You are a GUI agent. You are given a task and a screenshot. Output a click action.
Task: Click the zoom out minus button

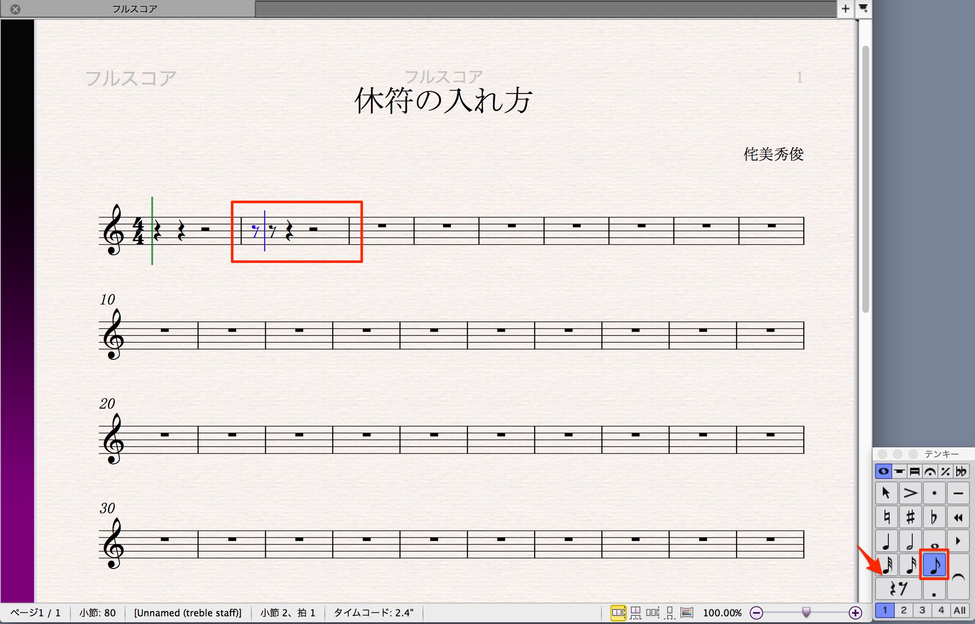[x=756, y=613]
